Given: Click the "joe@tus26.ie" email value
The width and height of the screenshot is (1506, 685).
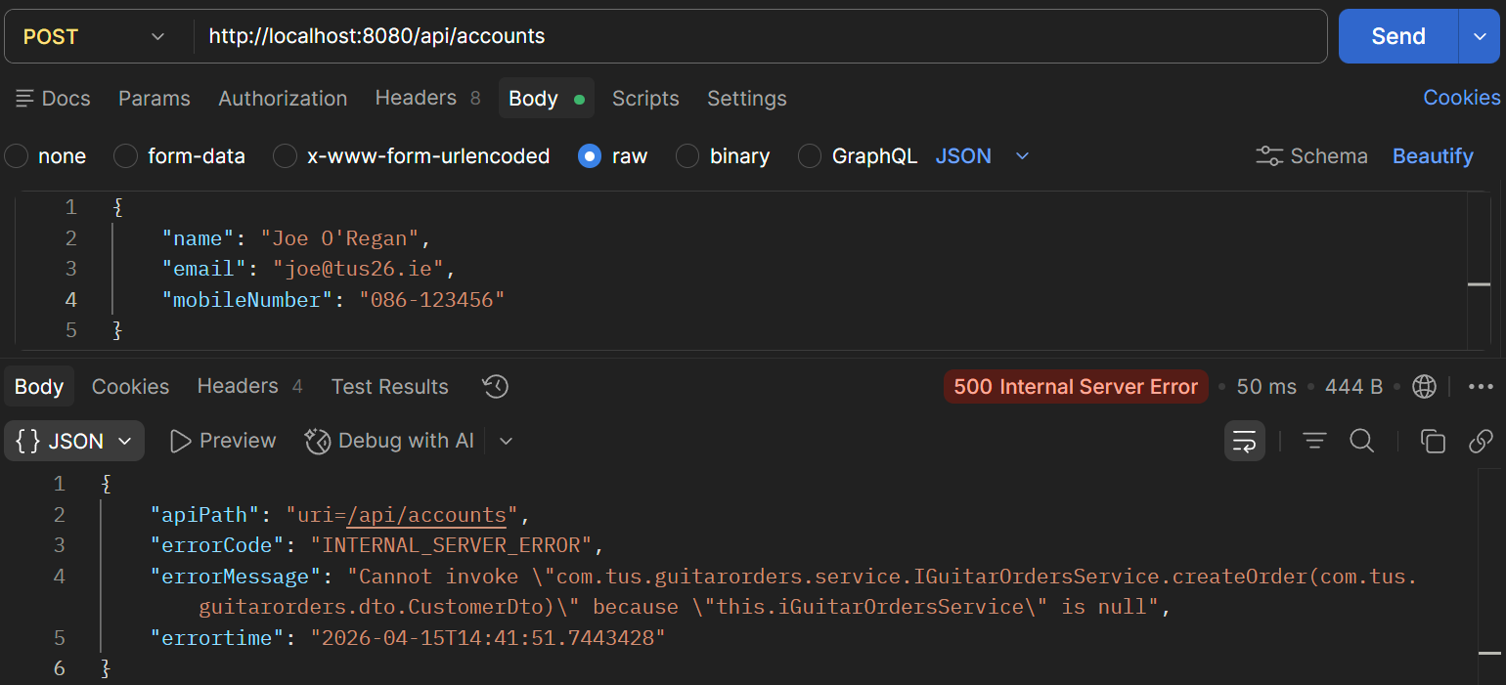Looking at the screenshot, I should 358,269.
